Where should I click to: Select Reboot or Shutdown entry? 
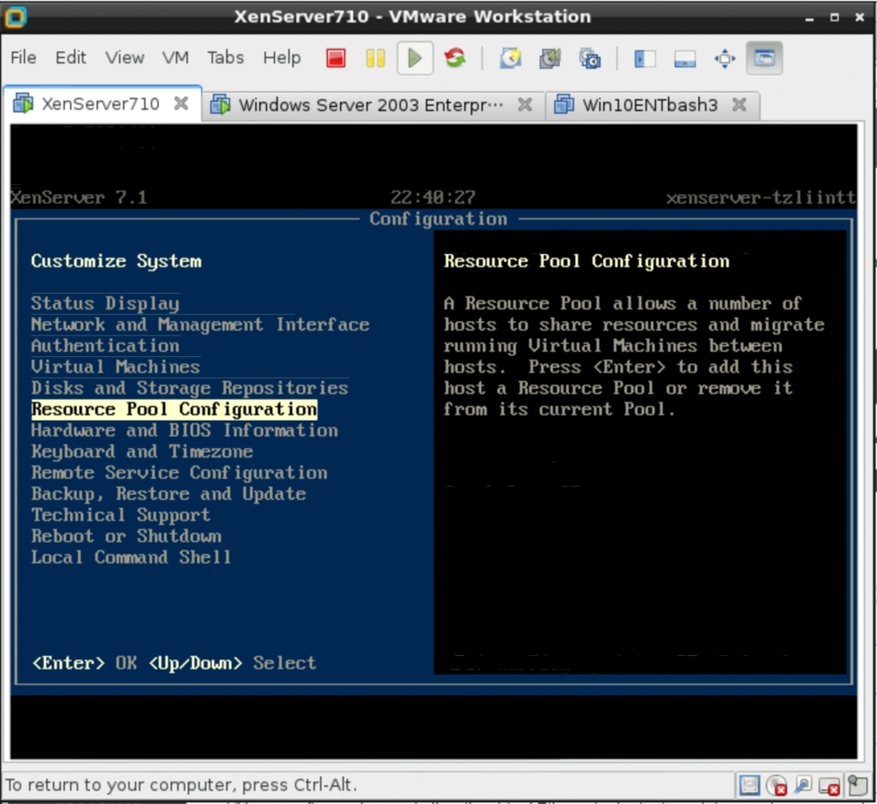pyautogui.click(x=127, y=537)
